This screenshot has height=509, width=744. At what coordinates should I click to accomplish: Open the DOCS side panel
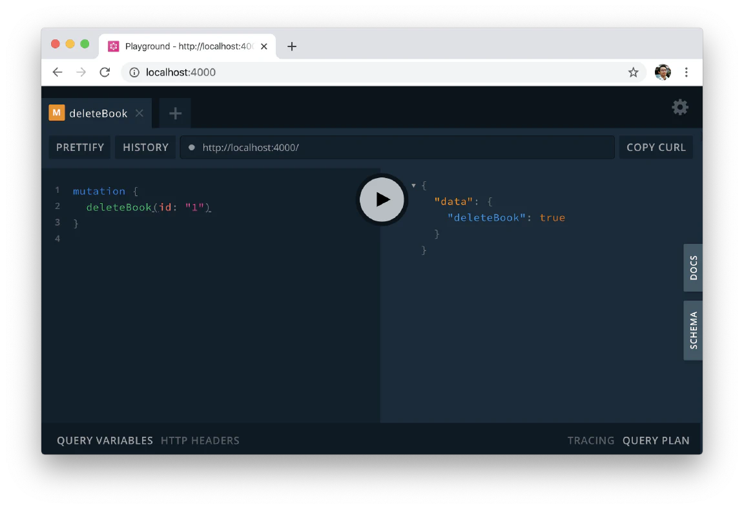pyautogui.click(x=693, y=268)
